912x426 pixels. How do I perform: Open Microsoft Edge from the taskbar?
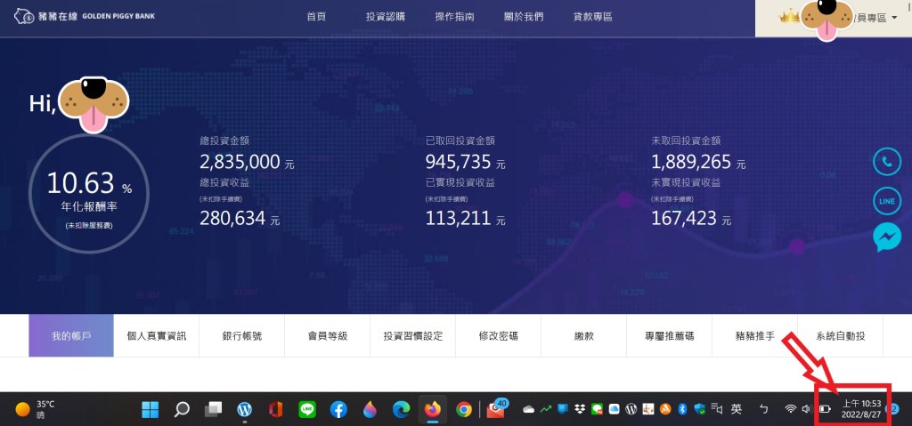pos(402,409)
